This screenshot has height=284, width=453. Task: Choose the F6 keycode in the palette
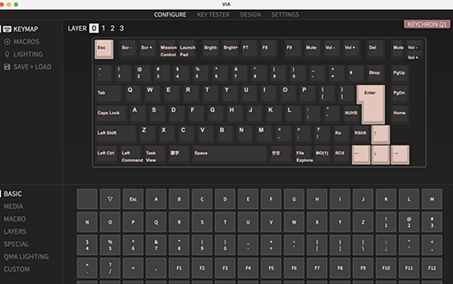click(x=294, y=268)
